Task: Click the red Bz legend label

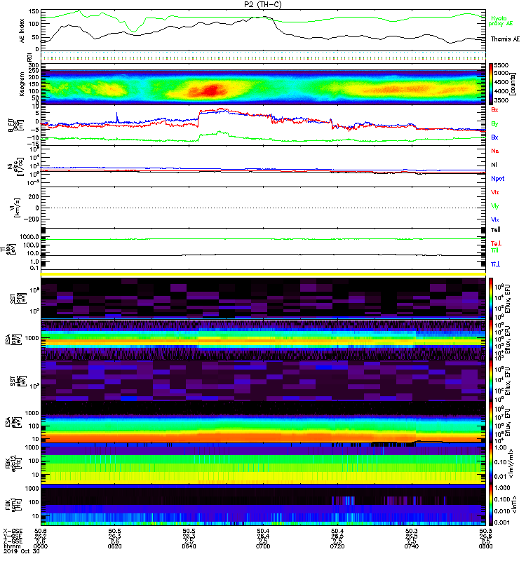Action: [x=494, y=109]
